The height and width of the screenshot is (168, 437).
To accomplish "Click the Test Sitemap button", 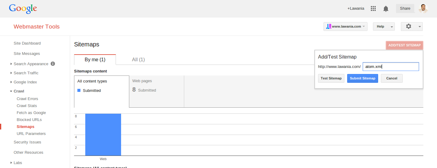I will pos(331,78).
